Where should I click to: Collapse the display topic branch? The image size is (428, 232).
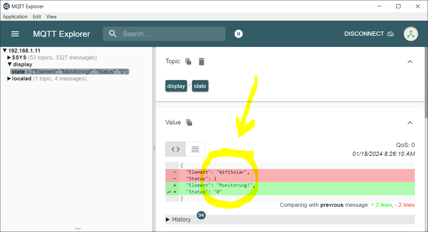(x=10, y=64)
